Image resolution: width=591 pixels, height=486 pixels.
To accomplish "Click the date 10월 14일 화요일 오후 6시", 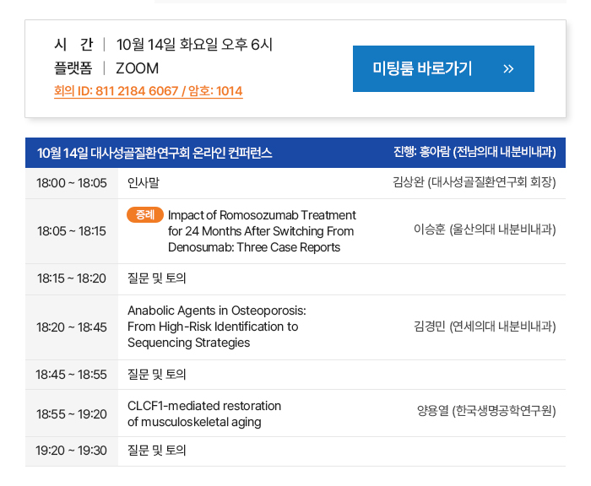I will [x=194, y=45].
